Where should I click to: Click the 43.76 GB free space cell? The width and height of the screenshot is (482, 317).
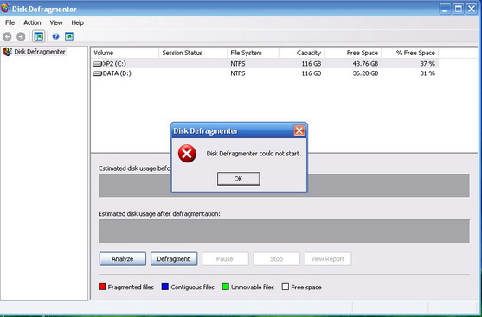coord(365,64)
